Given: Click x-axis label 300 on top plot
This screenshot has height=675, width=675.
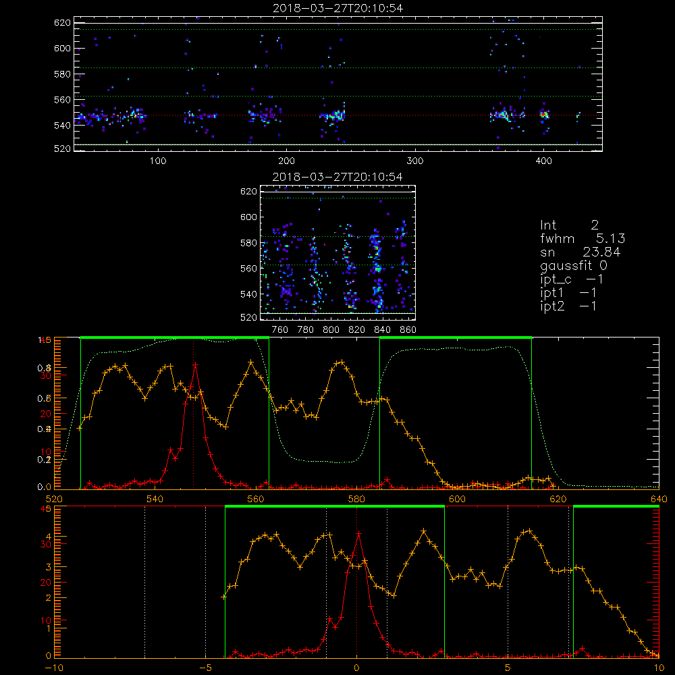Looking at the screenshot, I should tap(415, 161).
